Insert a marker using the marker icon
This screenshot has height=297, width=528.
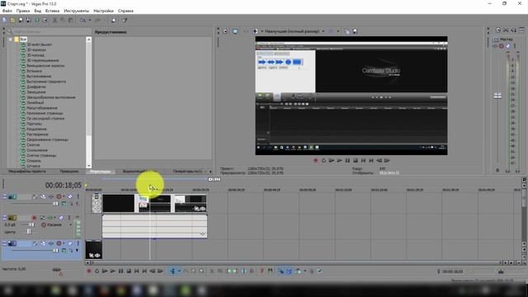pos(262,271)
